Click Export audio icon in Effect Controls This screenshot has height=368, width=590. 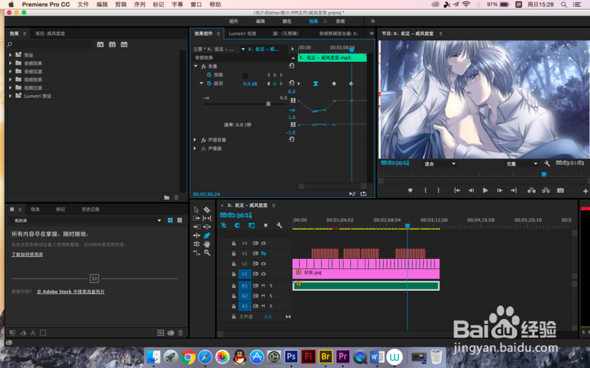pyautogui.click(x=363, y=194)
